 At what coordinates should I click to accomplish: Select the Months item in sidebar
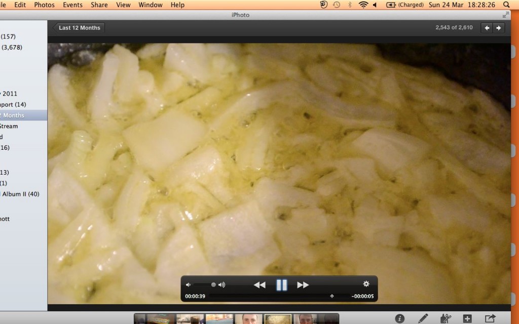tap(23, 115)
